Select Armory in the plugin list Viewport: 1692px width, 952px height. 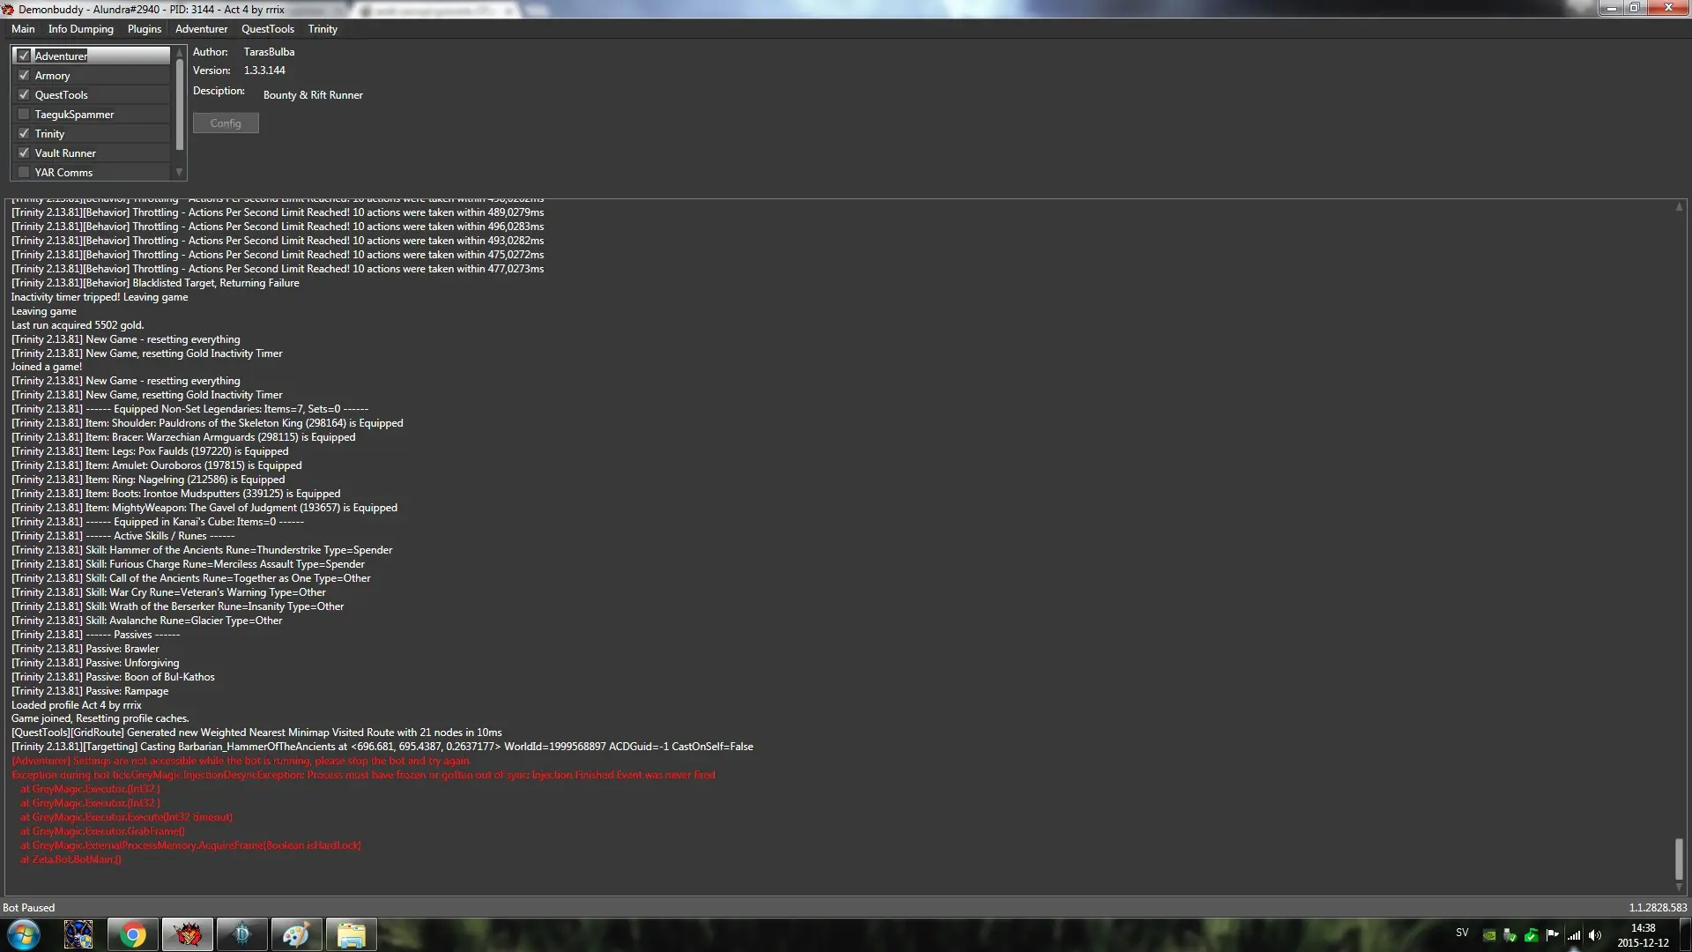(92, 75)
